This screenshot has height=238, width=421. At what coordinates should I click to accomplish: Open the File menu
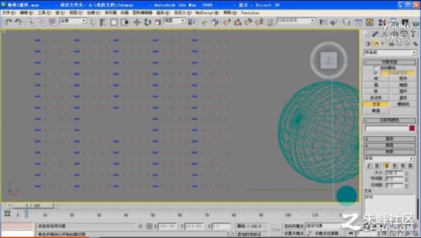8,13
